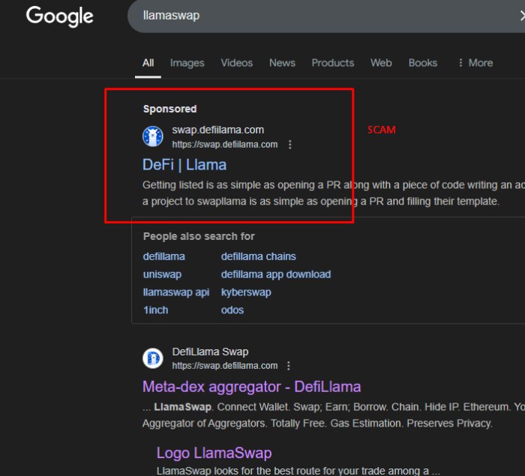Click the uniswap related search
525x476 pixels.
pos(163,274)
